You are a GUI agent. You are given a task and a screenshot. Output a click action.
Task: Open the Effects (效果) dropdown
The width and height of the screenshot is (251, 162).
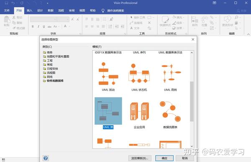point(179,28)
